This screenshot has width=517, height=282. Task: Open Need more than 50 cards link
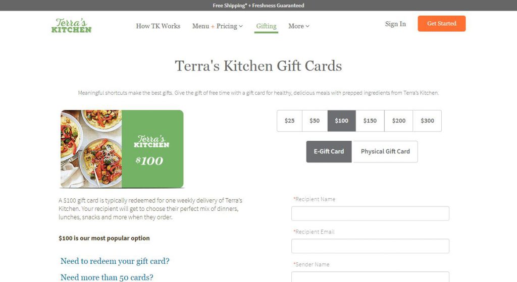pyautogui.click(x=107, y=277)
